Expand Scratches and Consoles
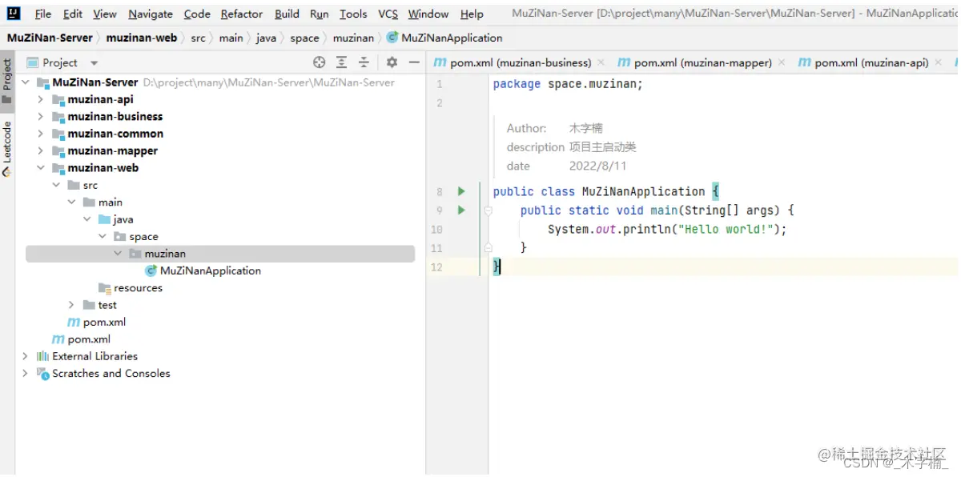961x477 pixels. pos(25,374)
